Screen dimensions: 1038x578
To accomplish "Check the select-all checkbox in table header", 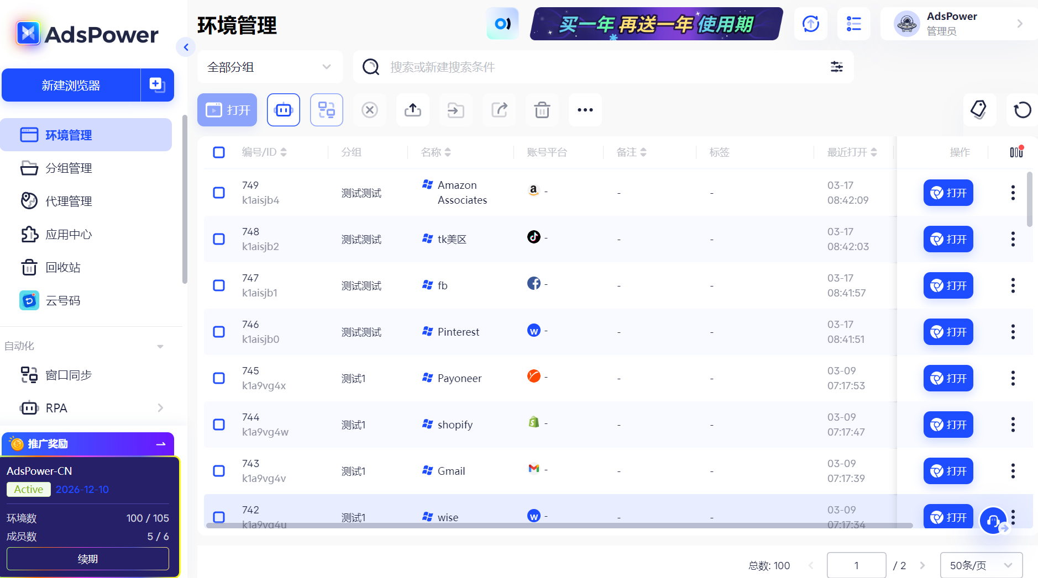I will [x=218, y=152].
